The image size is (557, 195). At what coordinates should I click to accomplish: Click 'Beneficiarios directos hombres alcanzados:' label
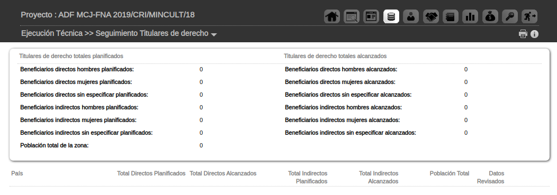tap(341, 69)
